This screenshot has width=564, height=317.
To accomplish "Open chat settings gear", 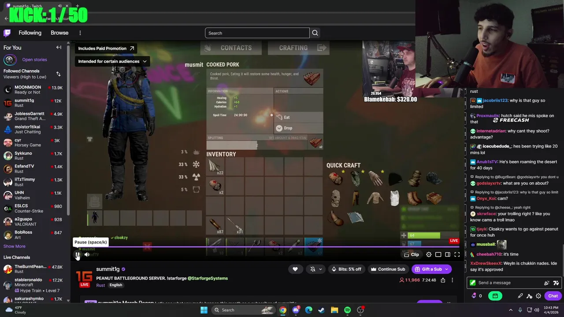I will [538, 296].
